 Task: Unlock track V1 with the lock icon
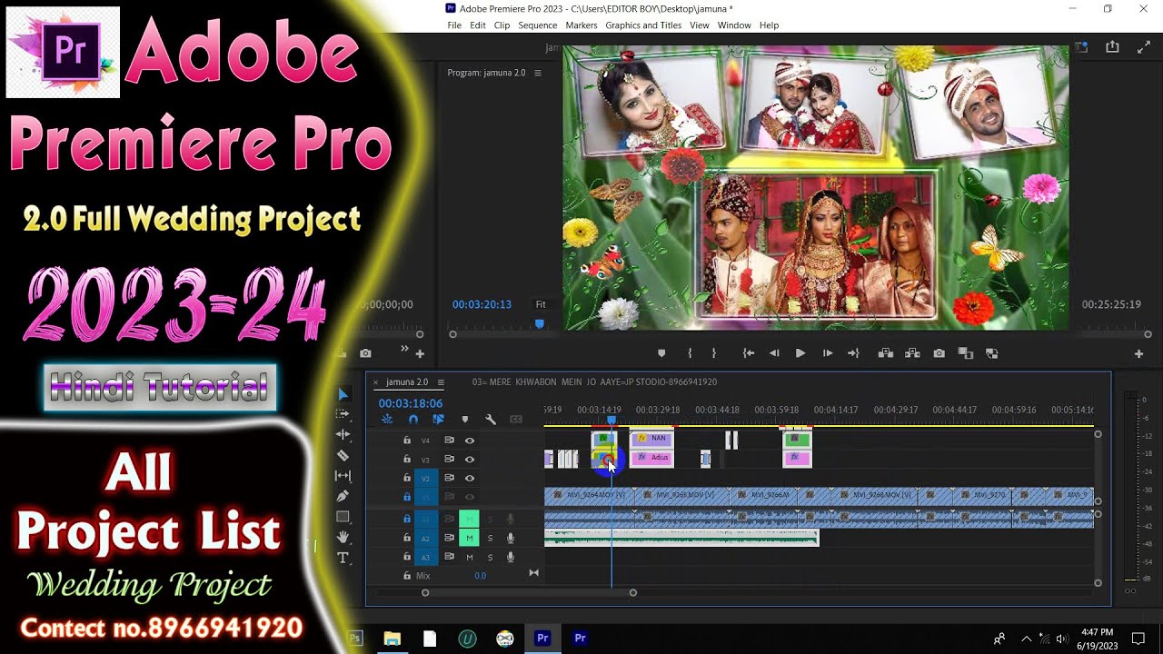click(407, 497)
